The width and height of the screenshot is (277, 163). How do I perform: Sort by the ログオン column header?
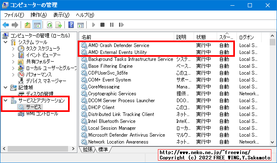click(249, 37)
